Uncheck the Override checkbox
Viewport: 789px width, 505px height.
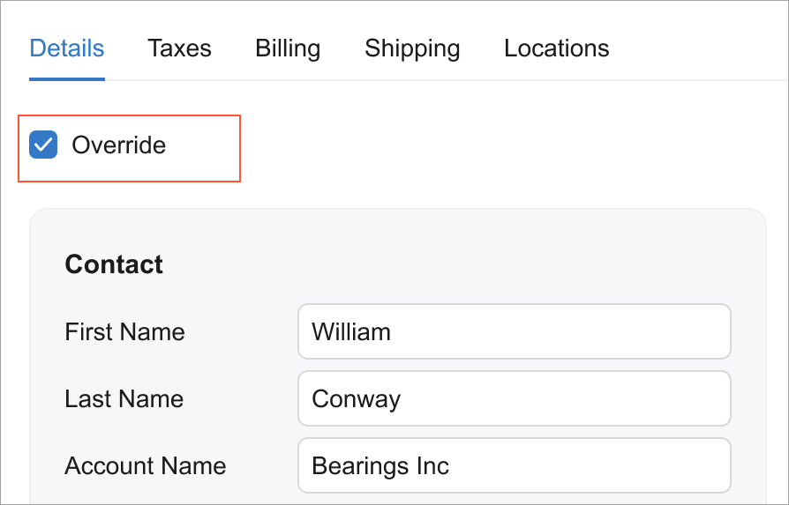(43, 145)
